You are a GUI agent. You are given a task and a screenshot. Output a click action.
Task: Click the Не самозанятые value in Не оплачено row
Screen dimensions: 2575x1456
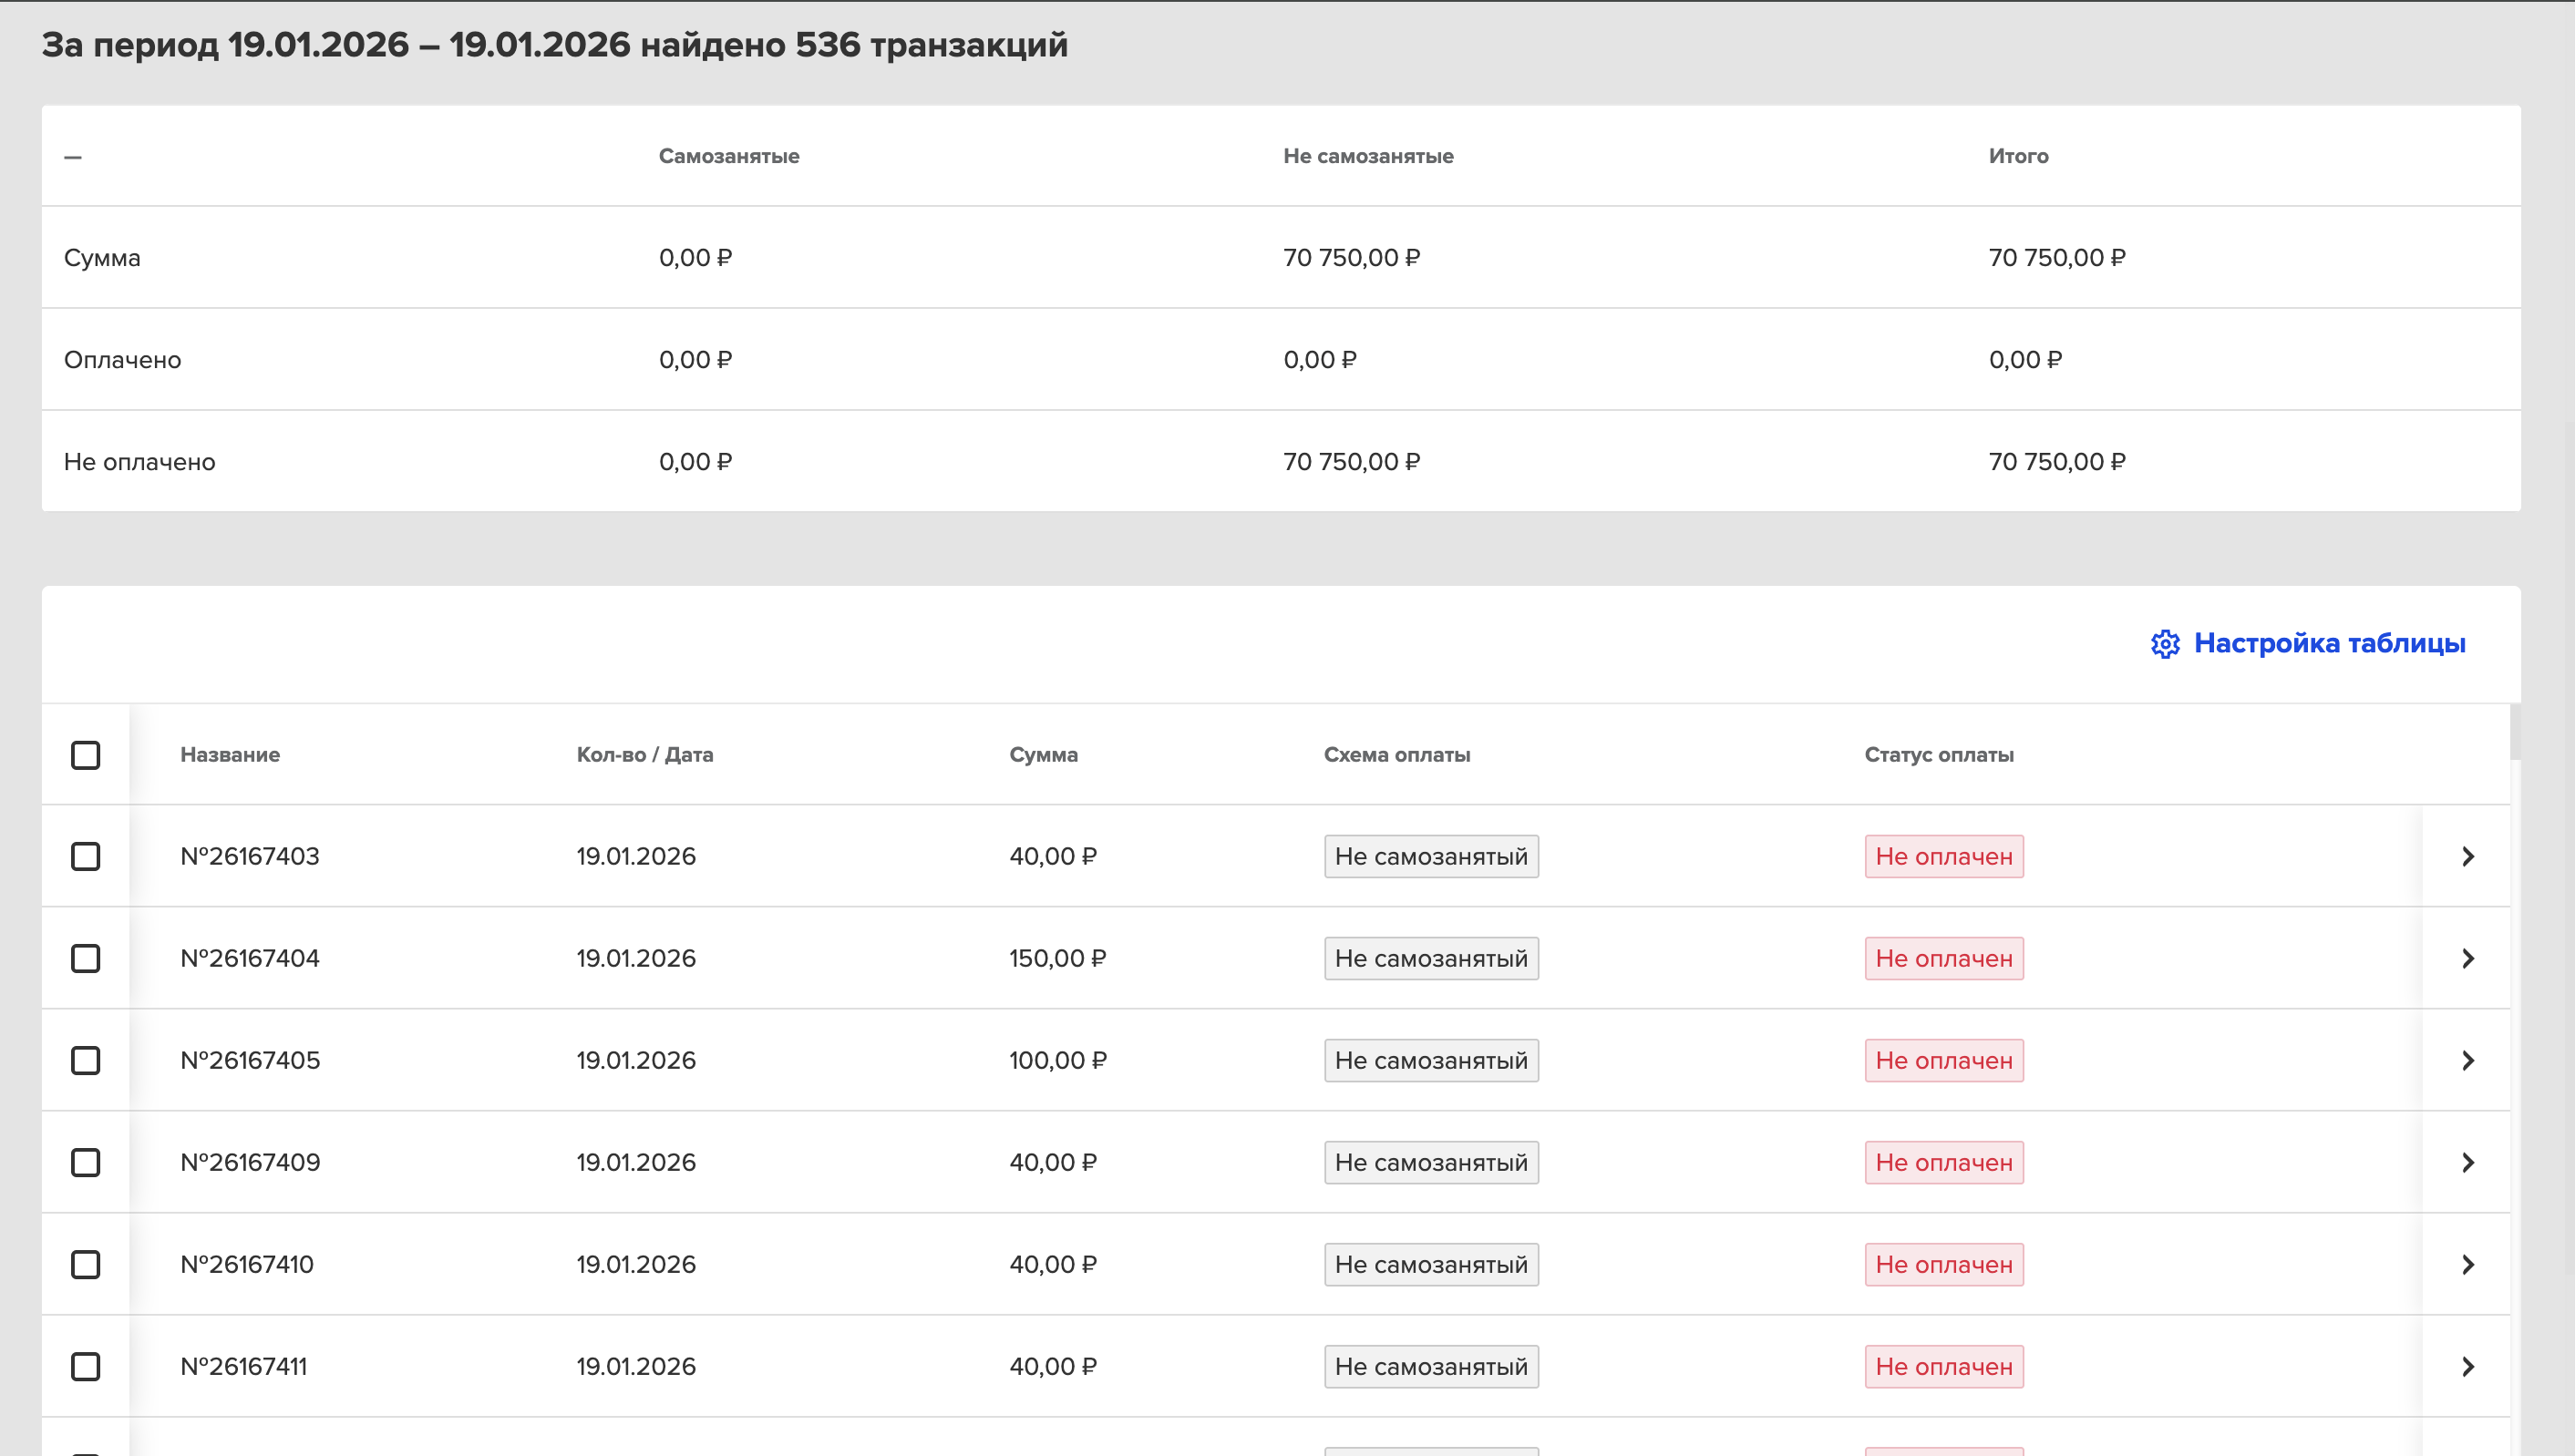(1352, 462)
